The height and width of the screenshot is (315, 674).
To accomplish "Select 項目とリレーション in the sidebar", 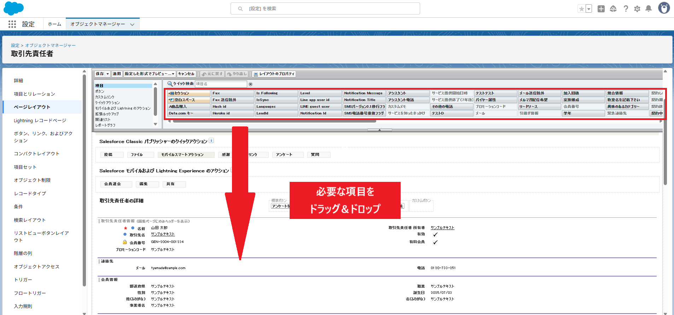I will click(34, 94).
